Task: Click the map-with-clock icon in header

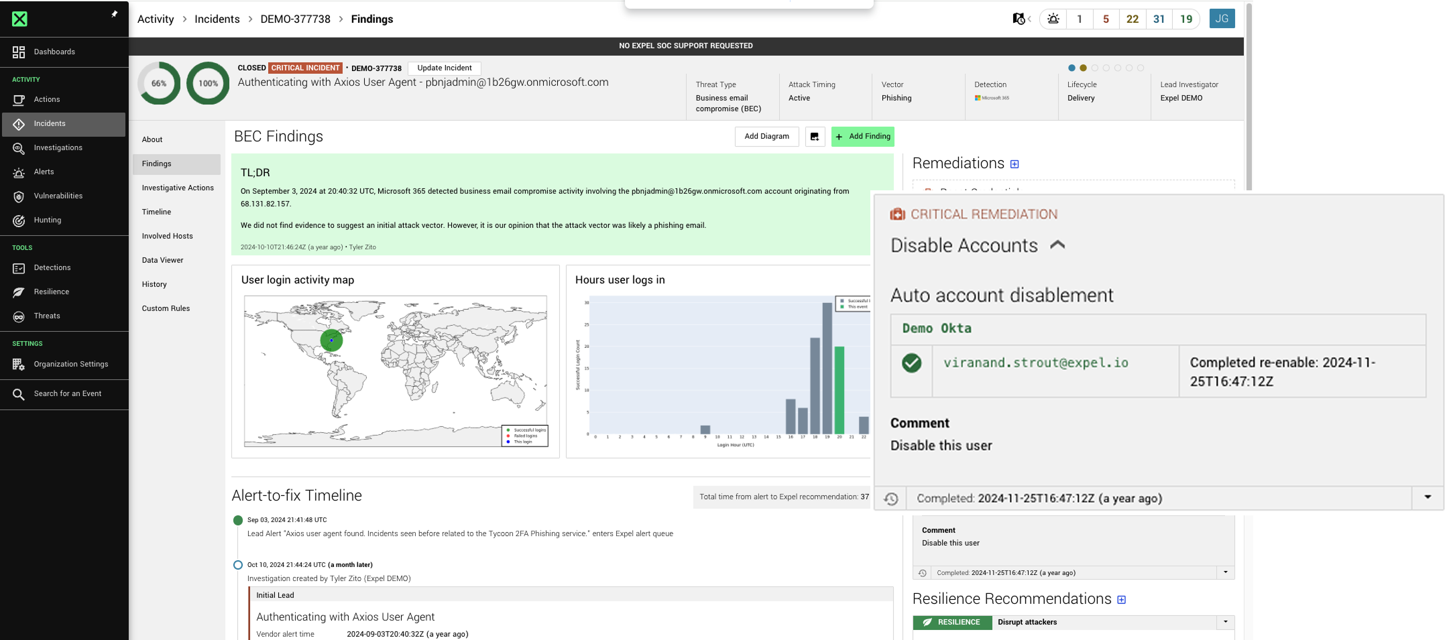Action: click(x=1019, y=19)
